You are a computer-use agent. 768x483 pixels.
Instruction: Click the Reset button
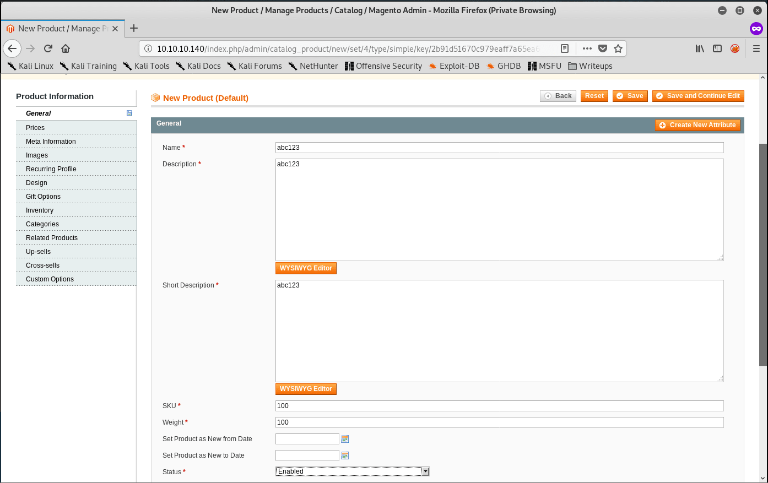(594, 96)
